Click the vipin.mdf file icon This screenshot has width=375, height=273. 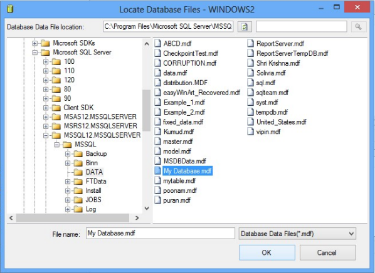click(x=250, y=131)
